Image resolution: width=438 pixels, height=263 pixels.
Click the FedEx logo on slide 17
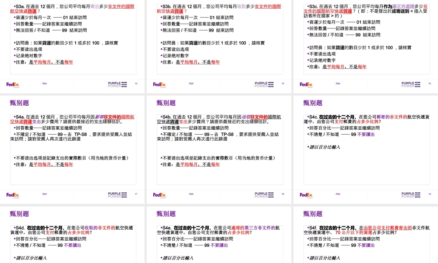tap(13, 195)
